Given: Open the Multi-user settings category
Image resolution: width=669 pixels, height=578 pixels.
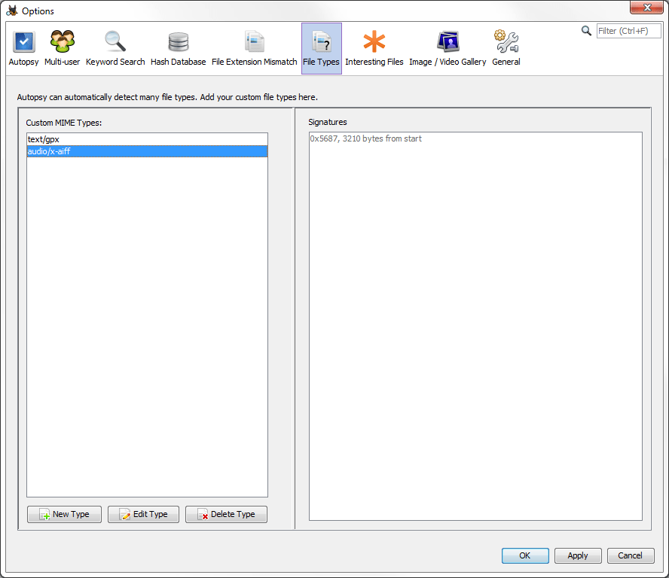Looking at the screenshot, I should coord(63,48).
